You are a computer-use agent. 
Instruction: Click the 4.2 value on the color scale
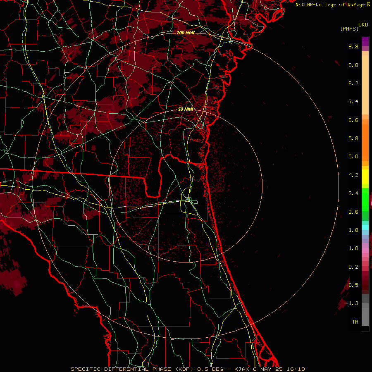pyautogui.click(x=353, y=175)
